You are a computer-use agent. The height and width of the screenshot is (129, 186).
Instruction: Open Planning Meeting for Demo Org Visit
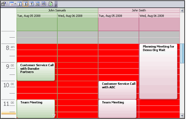158,71
